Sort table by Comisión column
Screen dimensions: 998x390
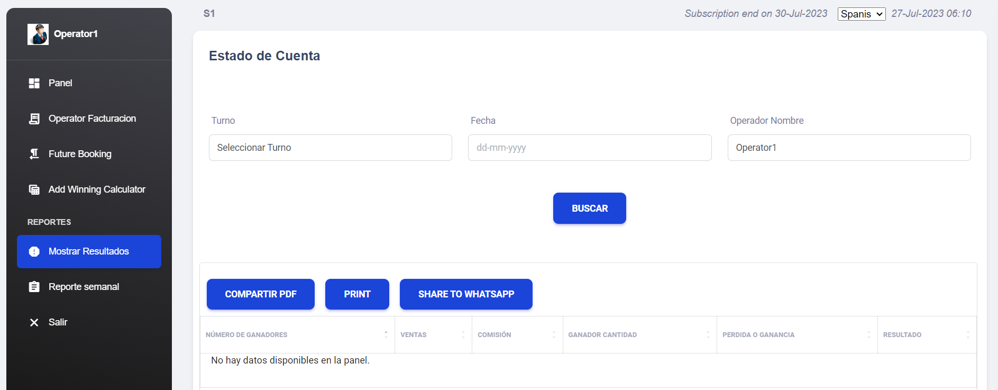[517, 334]
